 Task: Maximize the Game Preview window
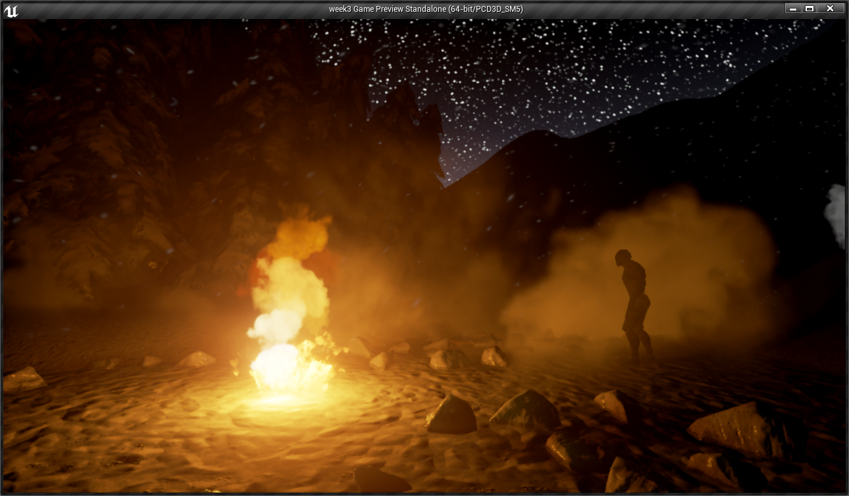810,9
